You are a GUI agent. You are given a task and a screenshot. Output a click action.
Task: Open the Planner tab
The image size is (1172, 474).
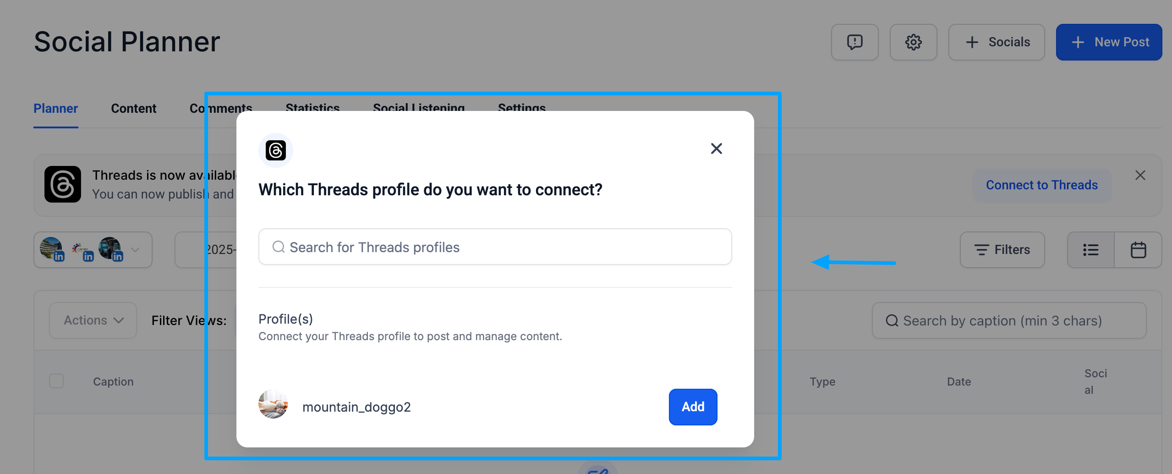56,108
